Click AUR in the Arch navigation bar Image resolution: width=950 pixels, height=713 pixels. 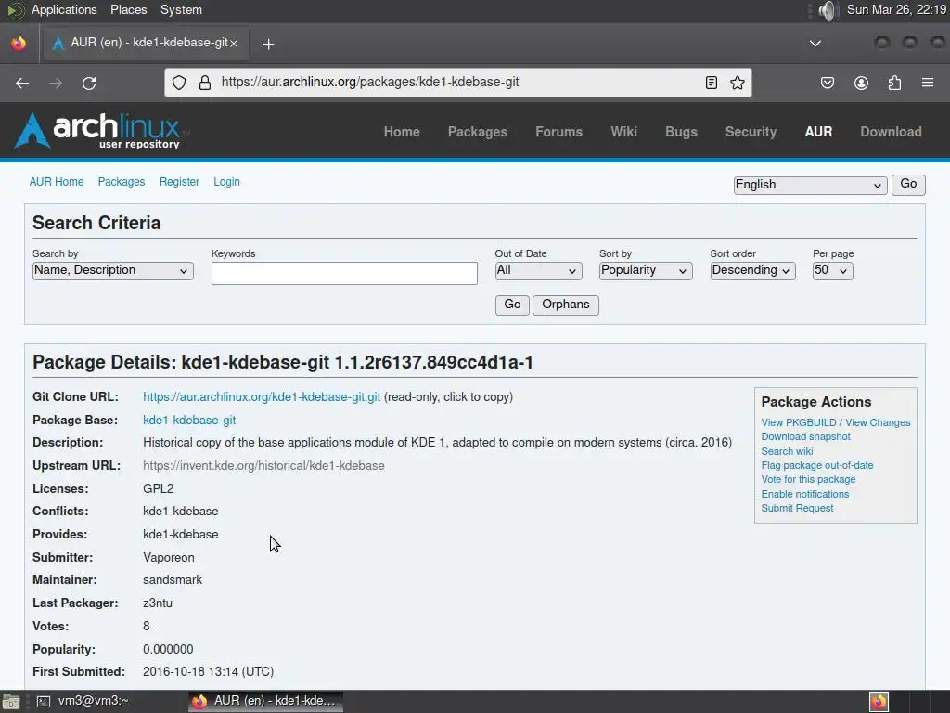pyautogui.click(x=818, y=132)
